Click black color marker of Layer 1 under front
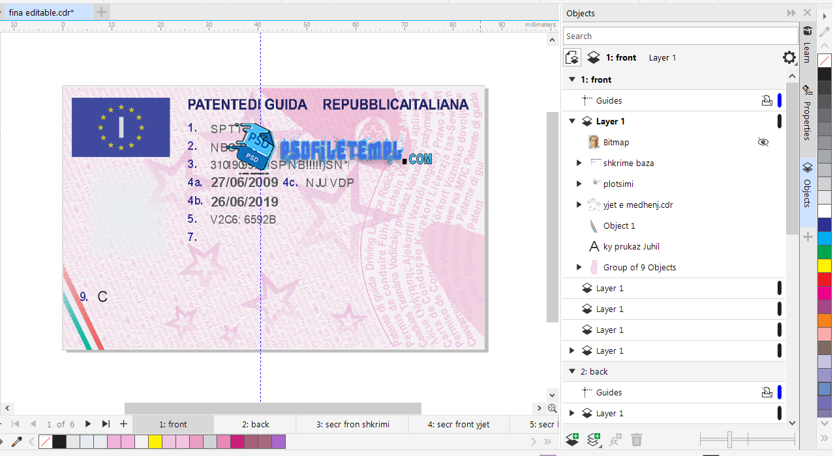The image size is (835, 456). coord(780,121)
